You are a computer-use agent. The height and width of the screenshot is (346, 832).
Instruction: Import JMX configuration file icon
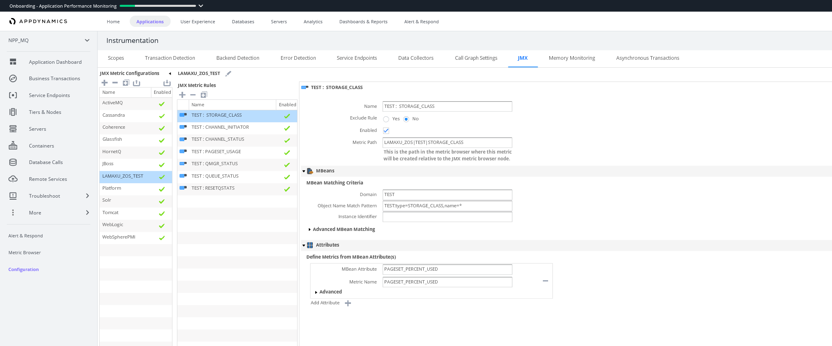[x=167, y=83]
